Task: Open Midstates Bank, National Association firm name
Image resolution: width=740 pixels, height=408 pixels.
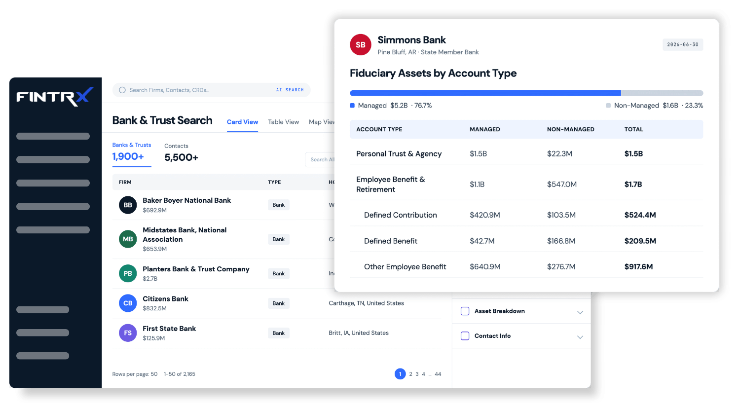Action: [185, 235]
